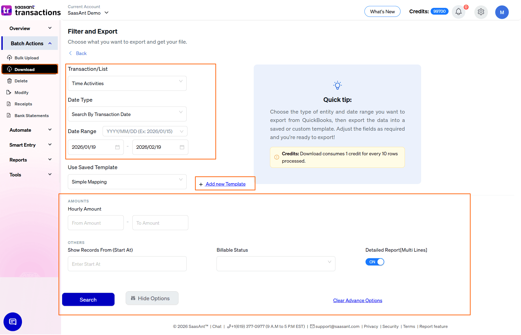521x335 pixels.
Task: Change the Simple Mapping saved template
Action: point(127,182)
